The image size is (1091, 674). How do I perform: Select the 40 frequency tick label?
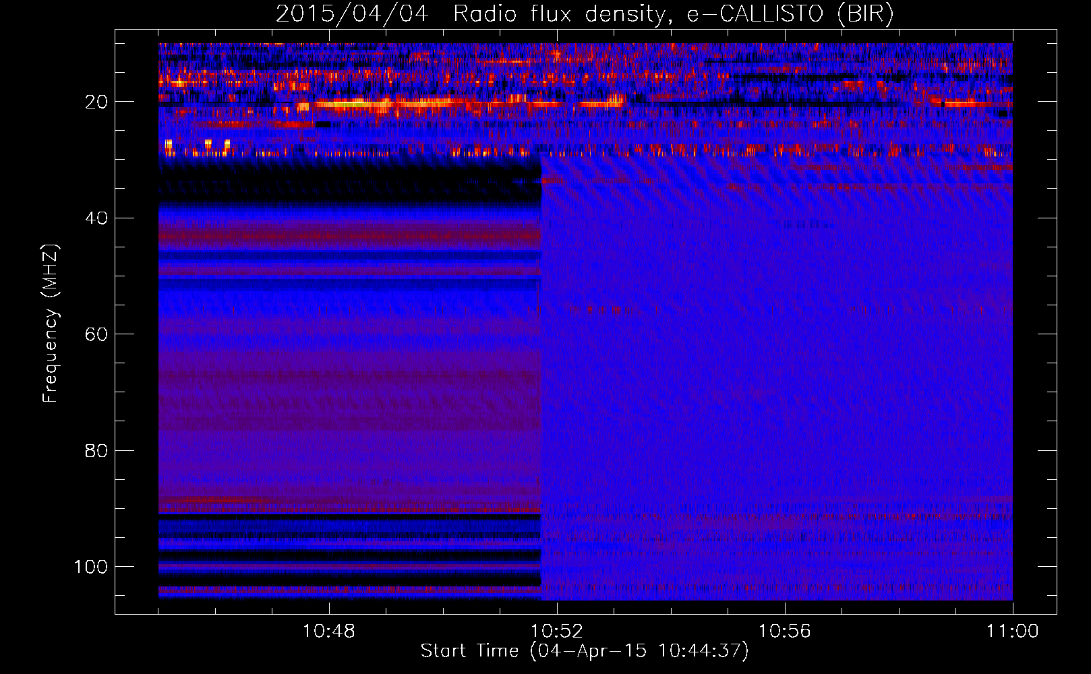96,218
